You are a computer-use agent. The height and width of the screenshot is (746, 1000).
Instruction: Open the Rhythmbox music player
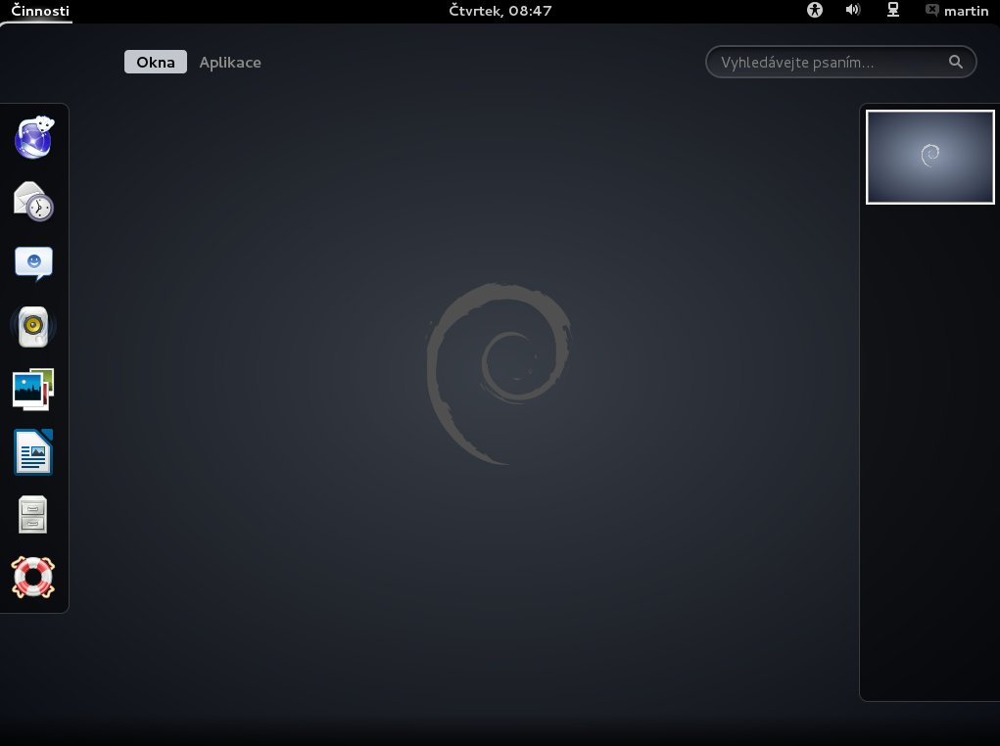point(33,326)
